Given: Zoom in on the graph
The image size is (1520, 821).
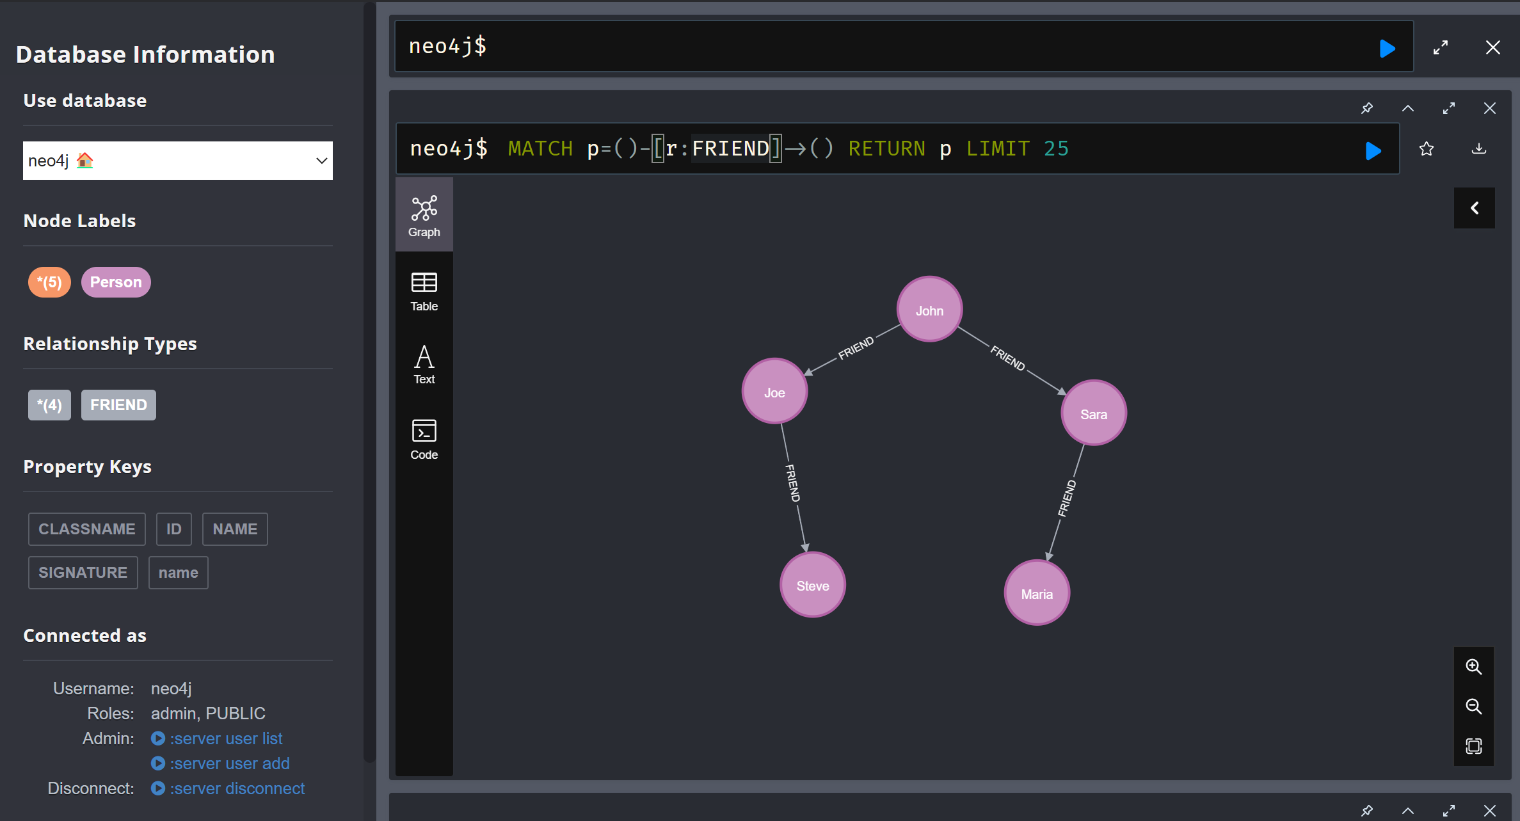Looking at the screenshot, I should (1474, 667).
